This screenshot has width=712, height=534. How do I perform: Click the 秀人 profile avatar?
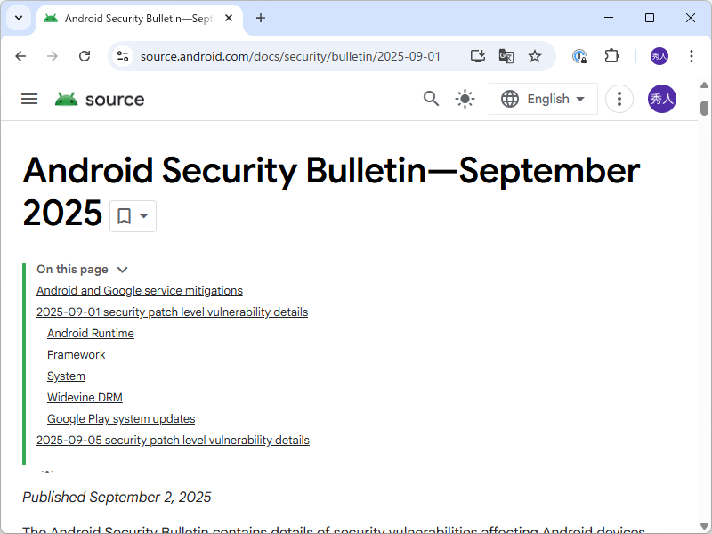click(661, 99)
